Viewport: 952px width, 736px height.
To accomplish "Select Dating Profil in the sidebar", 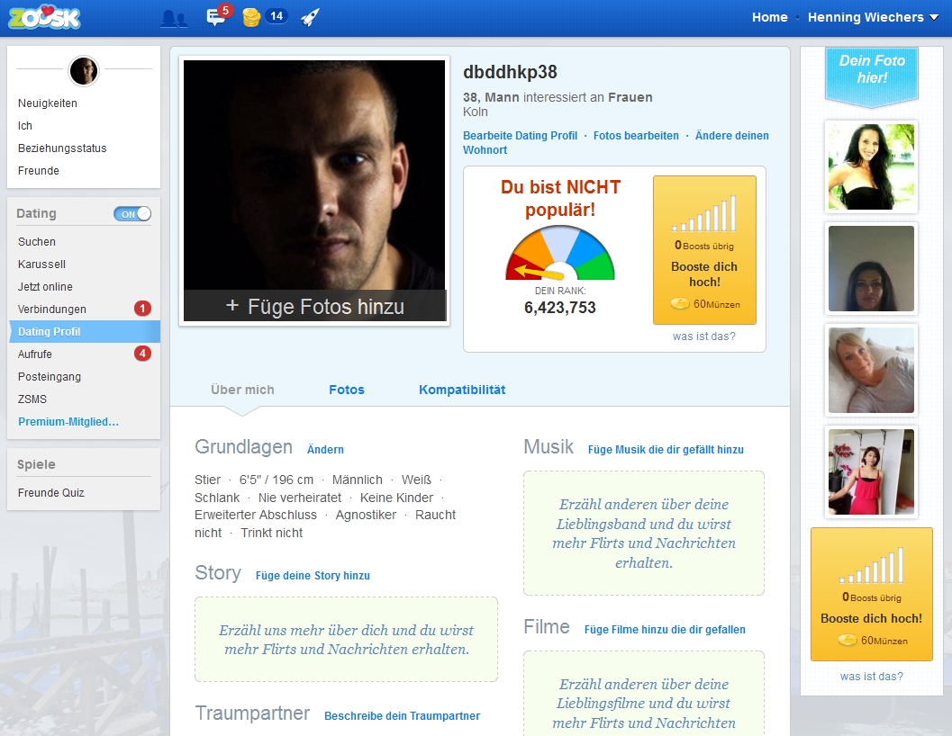I will tap(85, 331).
